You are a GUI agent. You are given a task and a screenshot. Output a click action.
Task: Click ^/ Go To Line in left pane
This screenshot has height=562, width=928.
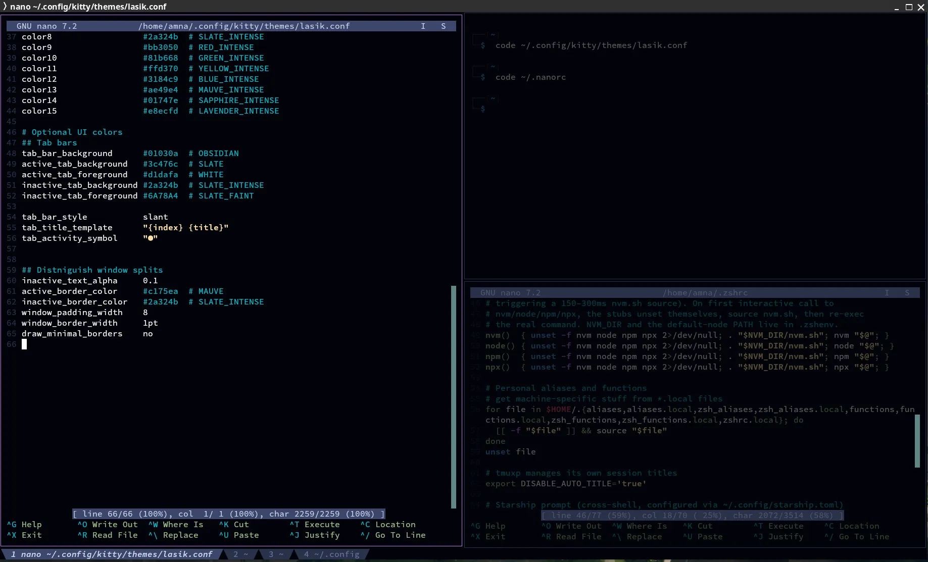click(393, 535)
